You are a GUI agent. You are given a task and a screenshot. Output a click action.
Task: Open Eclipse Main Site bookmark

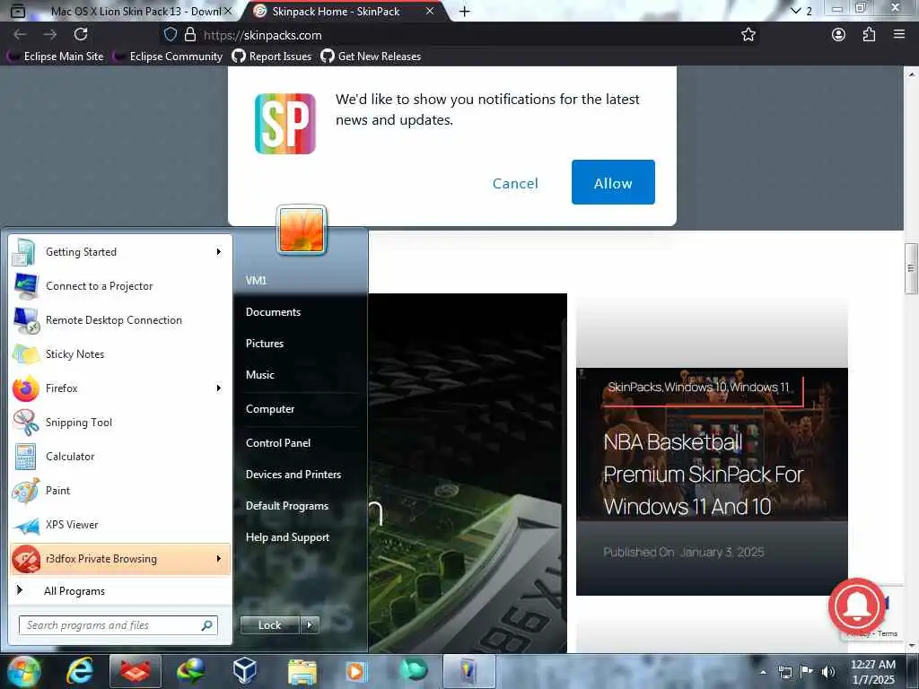[x=55, y=57]
